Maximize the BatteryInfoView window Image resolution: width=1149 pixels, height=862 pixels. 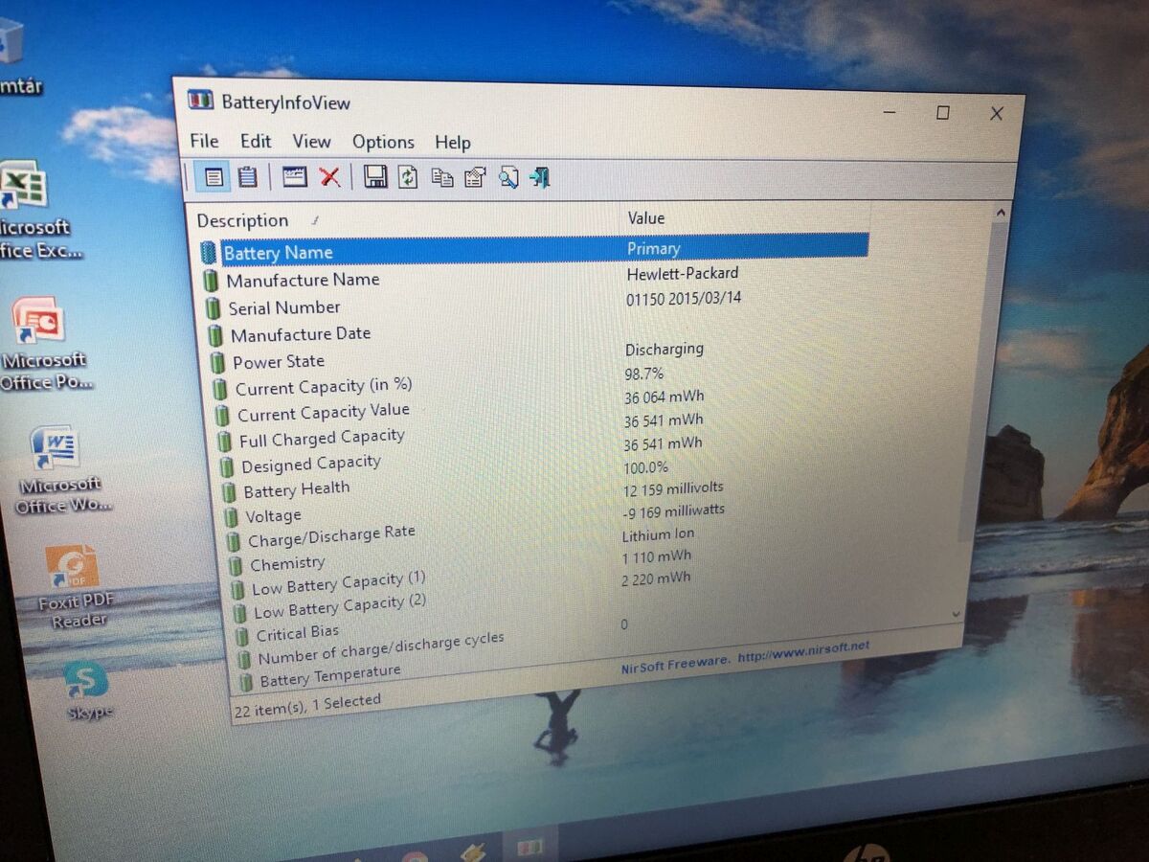942,113
